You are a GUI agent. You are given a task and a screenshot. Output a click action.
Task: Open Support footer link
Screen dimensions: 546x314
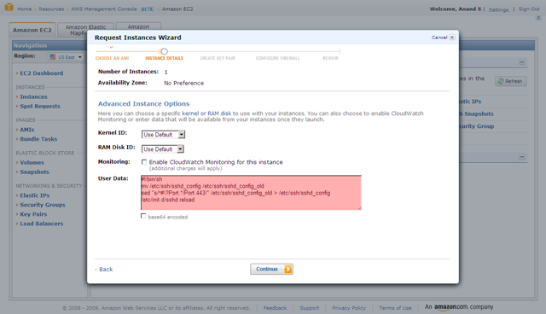click(309, 308)
